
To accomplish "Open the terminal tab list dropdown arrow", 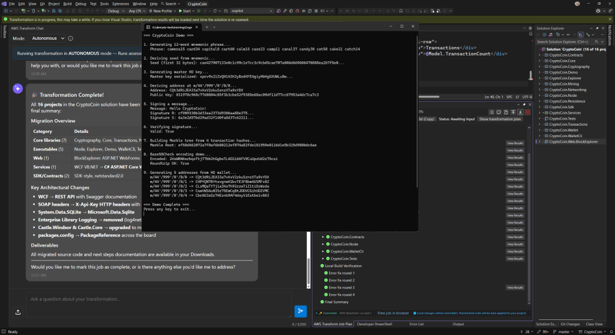I will (214, 27).
